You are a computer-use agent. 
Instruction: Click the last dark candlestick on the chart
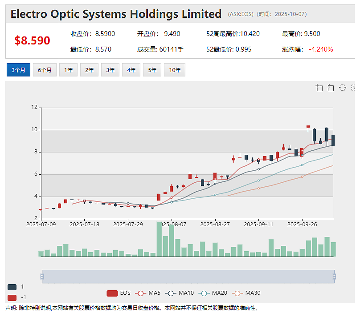pos(333,140)
